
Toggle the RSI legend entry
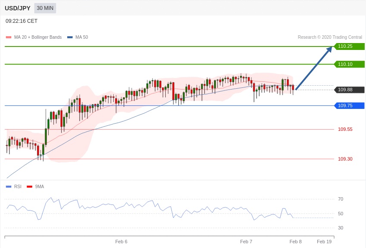coord(18,186)
